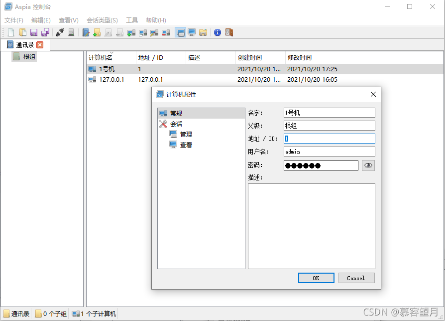The height and width of the screenshot is (321, 445).
Task: Click the blue About info icon
Action: [218, 33]
